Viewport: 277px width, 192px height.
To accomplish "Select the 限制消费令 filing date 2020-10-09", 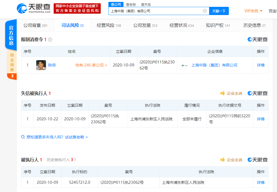I will pos(124,65).
